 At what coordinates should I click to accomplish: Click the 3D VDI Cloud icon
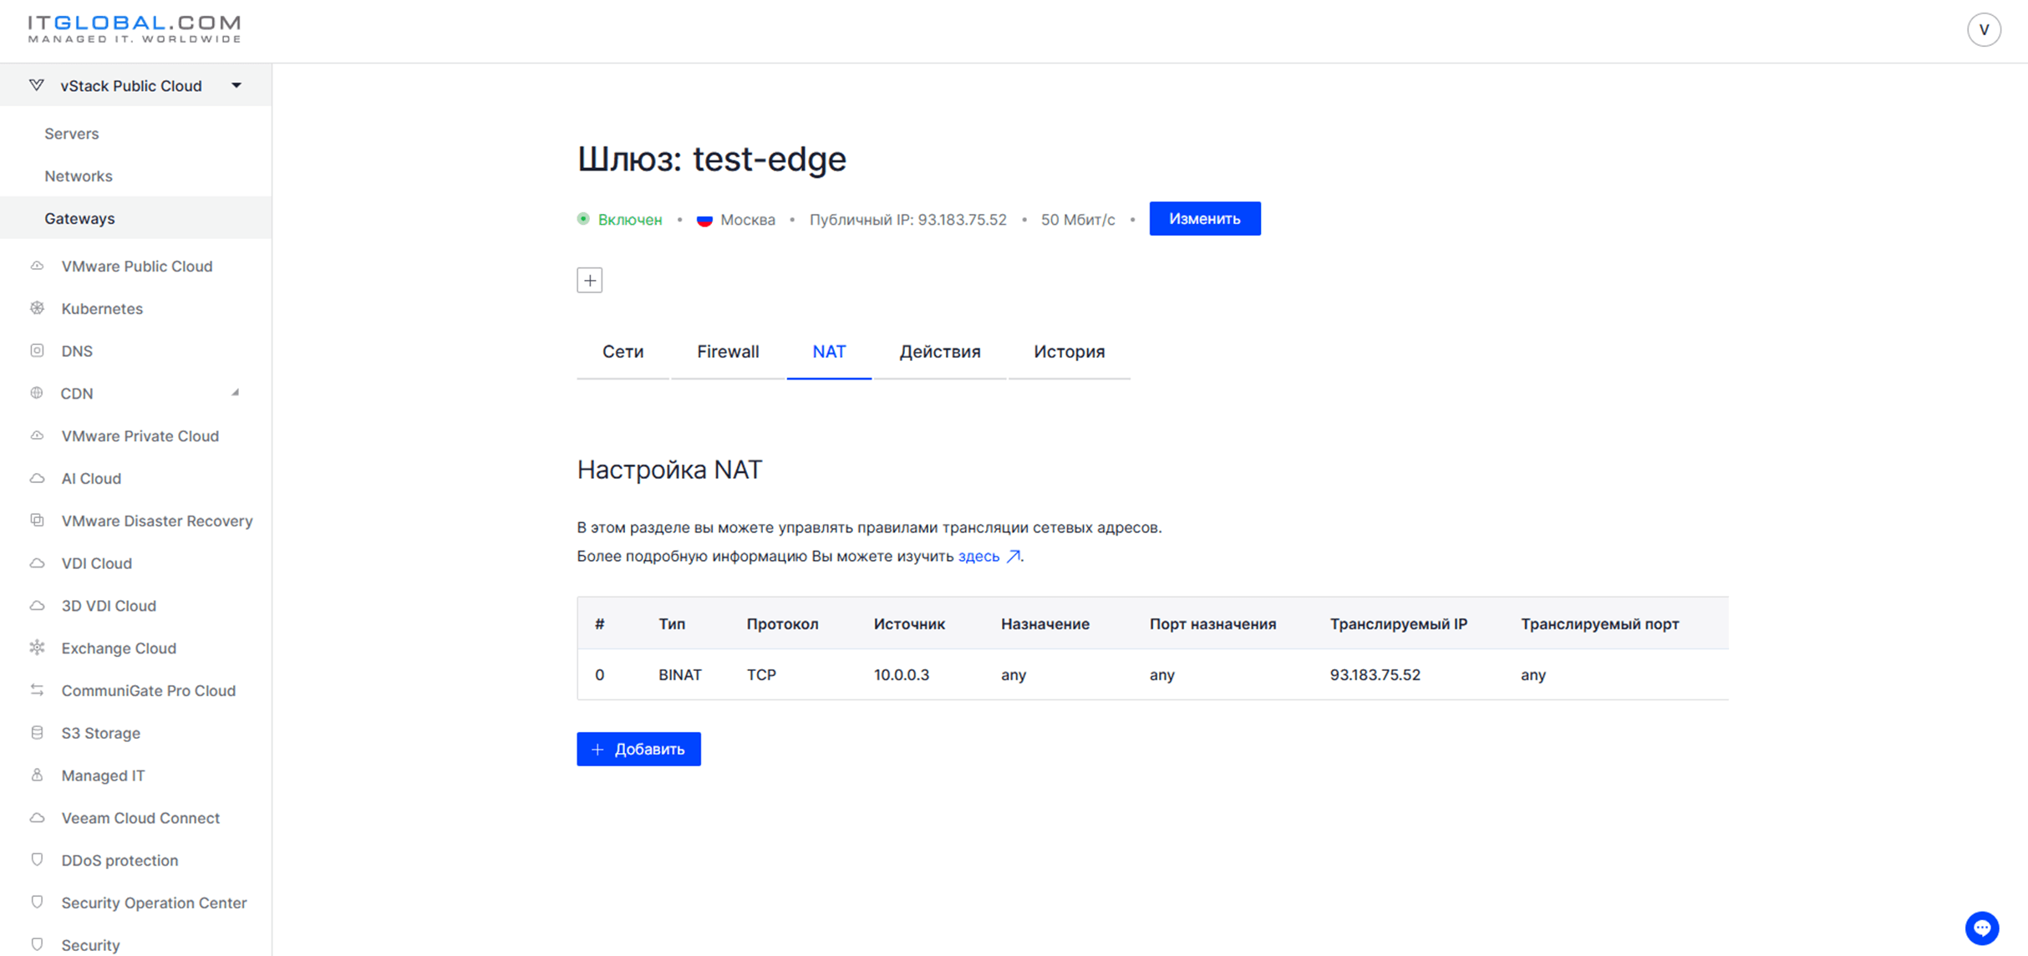point(37,606)
